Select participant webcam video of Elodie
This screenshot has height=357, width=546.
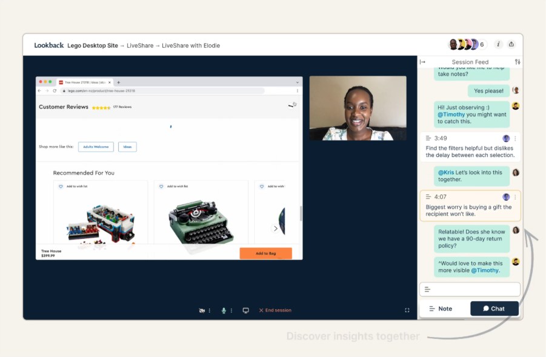click(358, 108)
